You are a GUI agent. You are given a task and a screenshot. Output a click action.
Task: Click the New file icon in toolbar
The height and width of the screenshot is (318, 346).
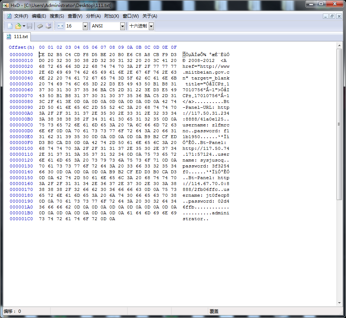10,26
